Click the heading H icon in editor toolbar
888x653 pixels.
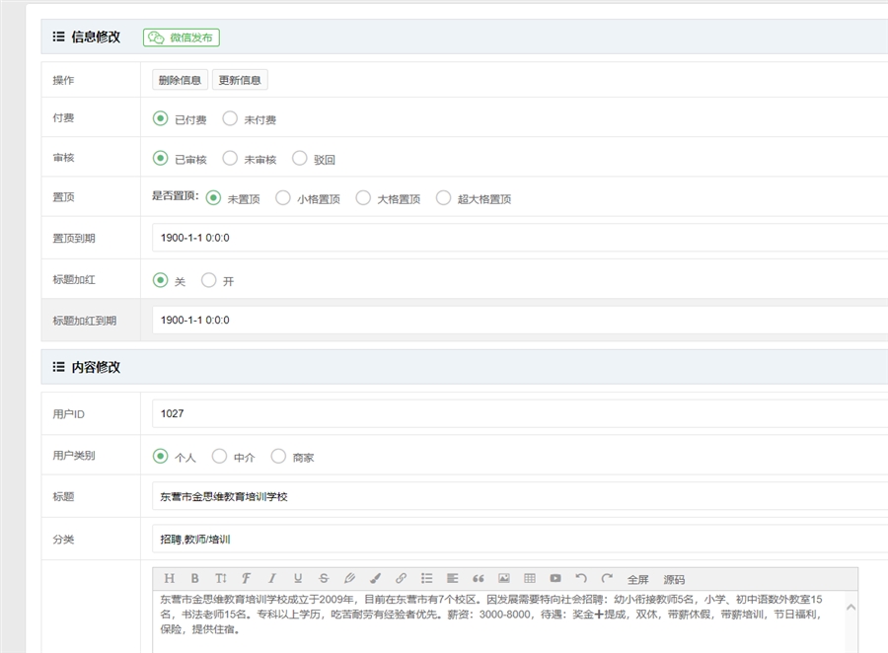click(x=169, y=579)
